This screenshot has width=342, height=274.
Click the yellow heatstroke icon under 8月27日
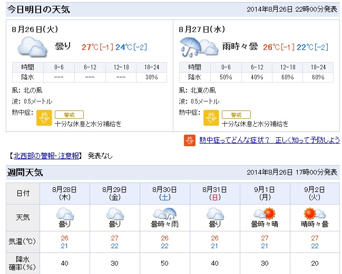point(211,118)
